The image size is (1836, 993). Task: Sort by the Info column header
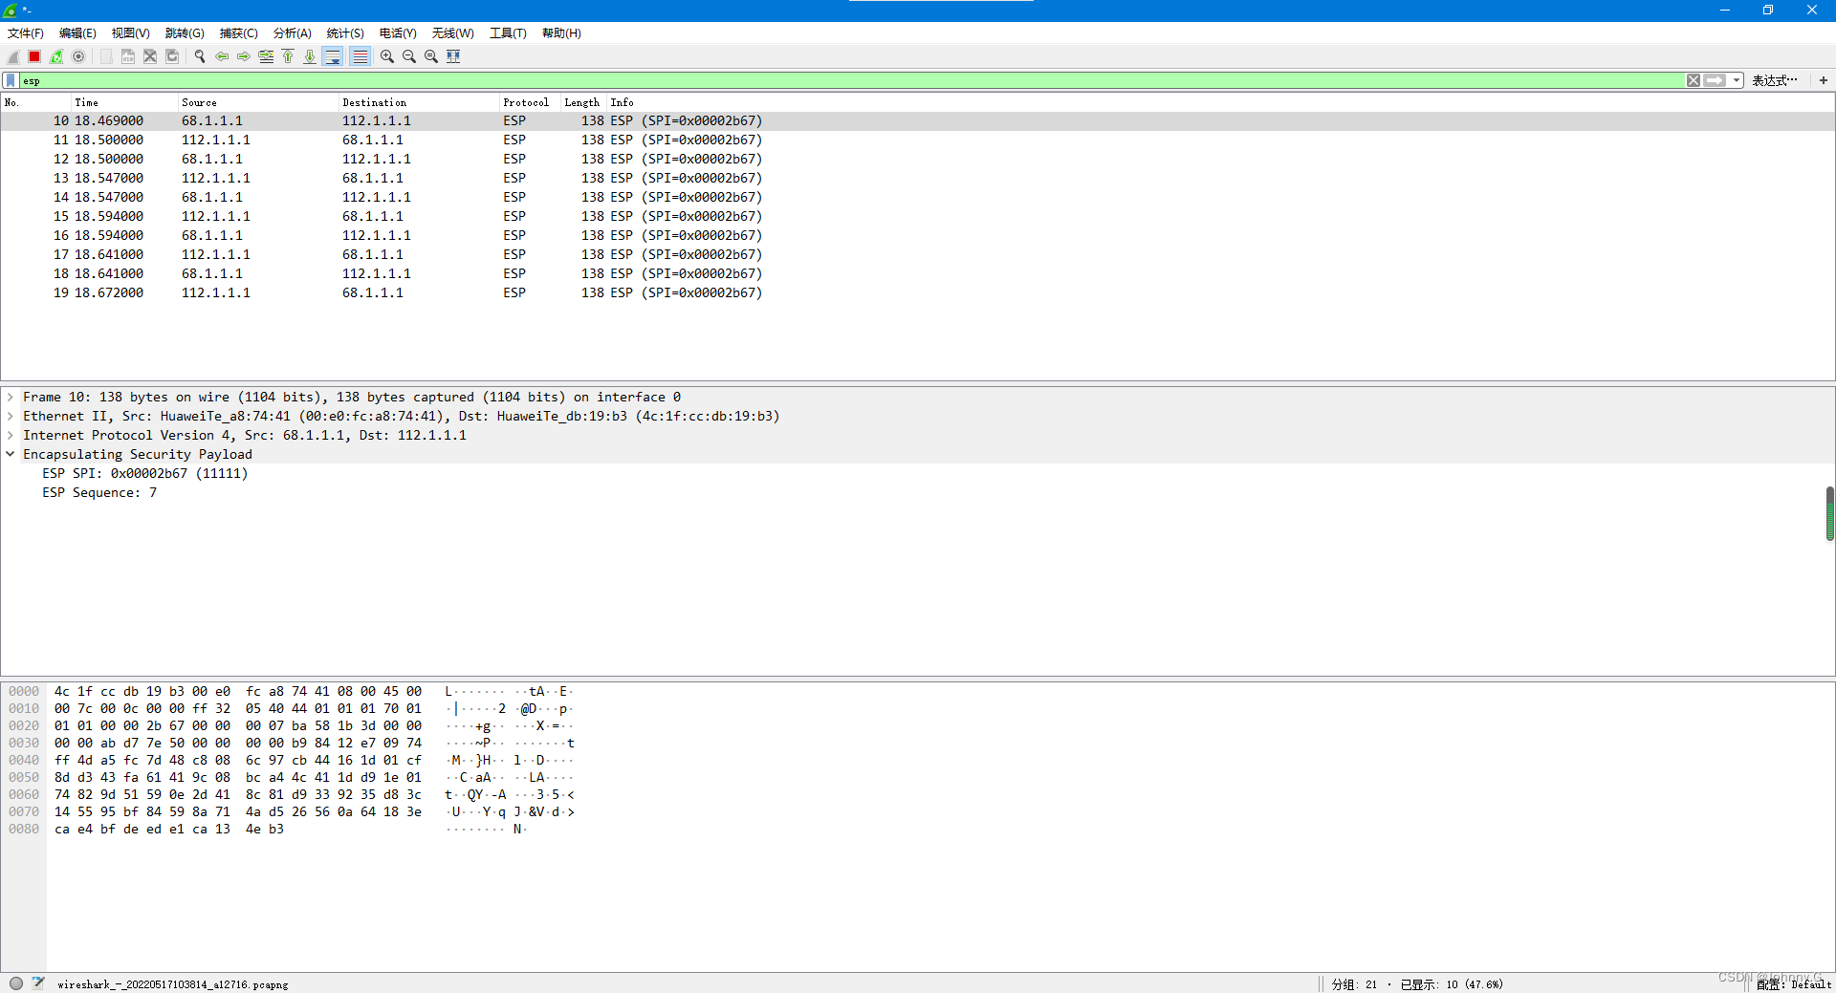pos(1220,102)
